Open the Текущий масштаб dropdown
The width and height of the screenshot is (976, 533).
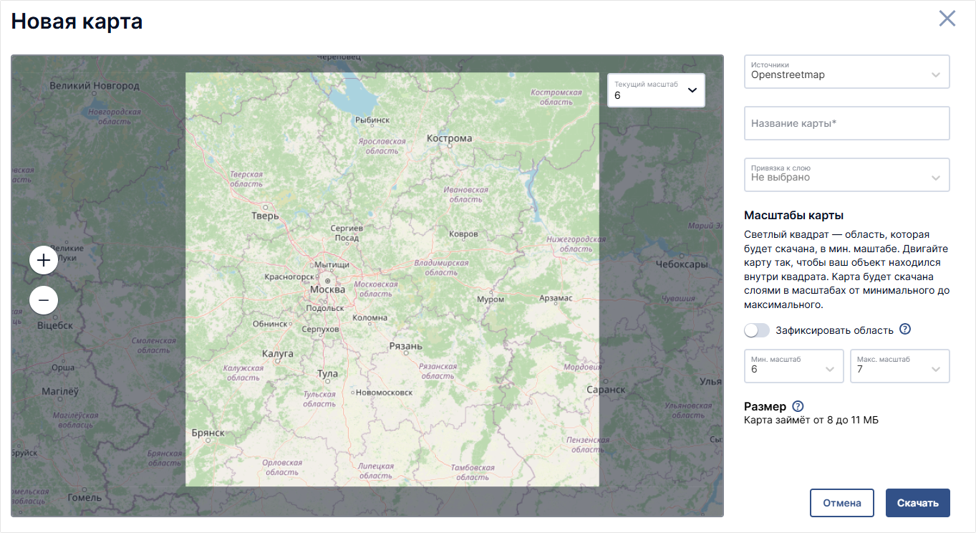click(x=656, y=90)
